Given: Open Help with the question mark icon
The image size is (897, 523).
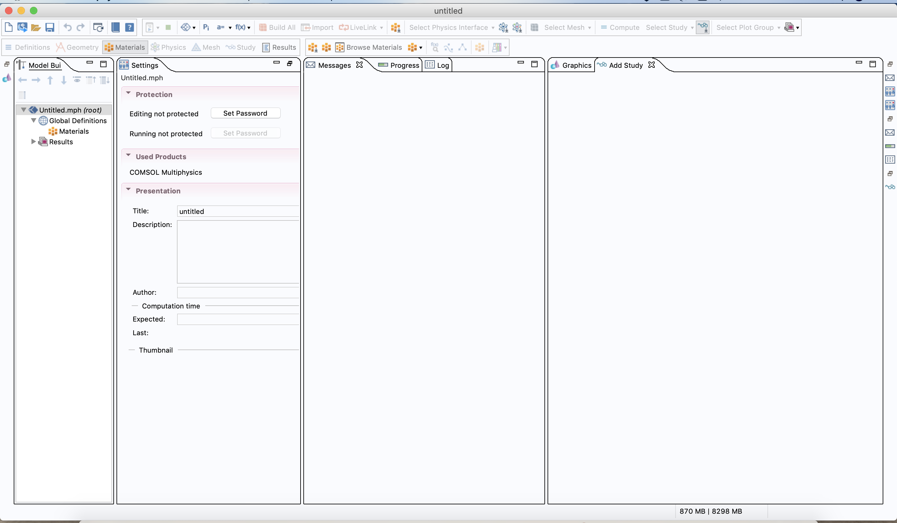Looking at the screenshot, I should pyautogui.click(x=130, y=27).
